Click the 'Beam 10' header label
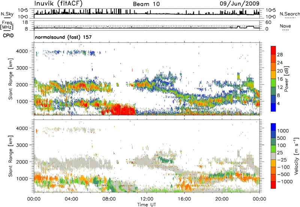Image resolution: width=300 pixels, height=207 pixels. click(x=146, y=4)
